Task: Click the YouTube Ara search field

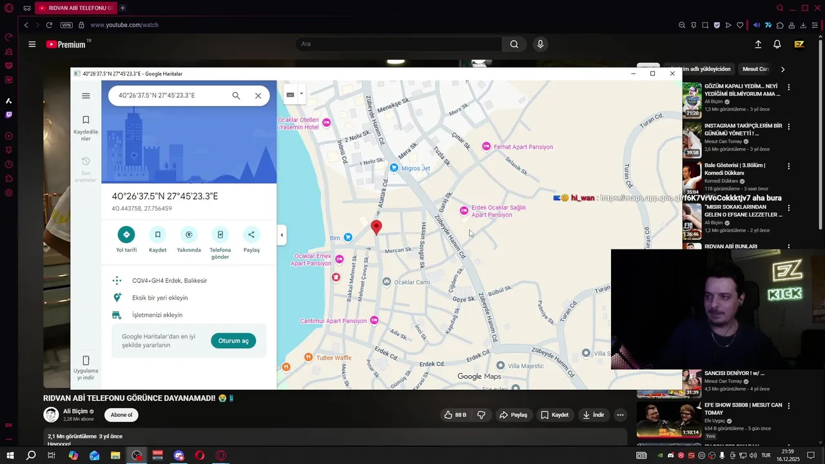Action: pos(398,44)
